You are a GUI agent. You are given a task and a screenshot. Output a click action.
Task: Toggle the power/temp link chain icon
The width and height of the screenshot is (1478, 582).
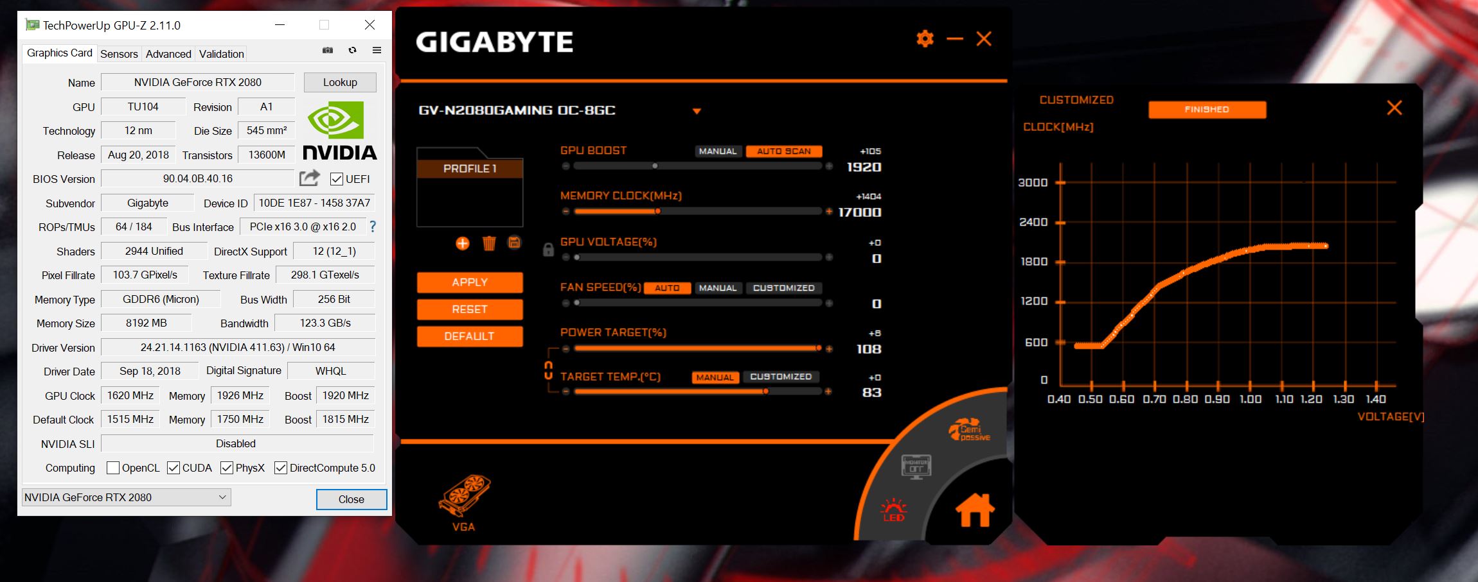tap(548, 370)
